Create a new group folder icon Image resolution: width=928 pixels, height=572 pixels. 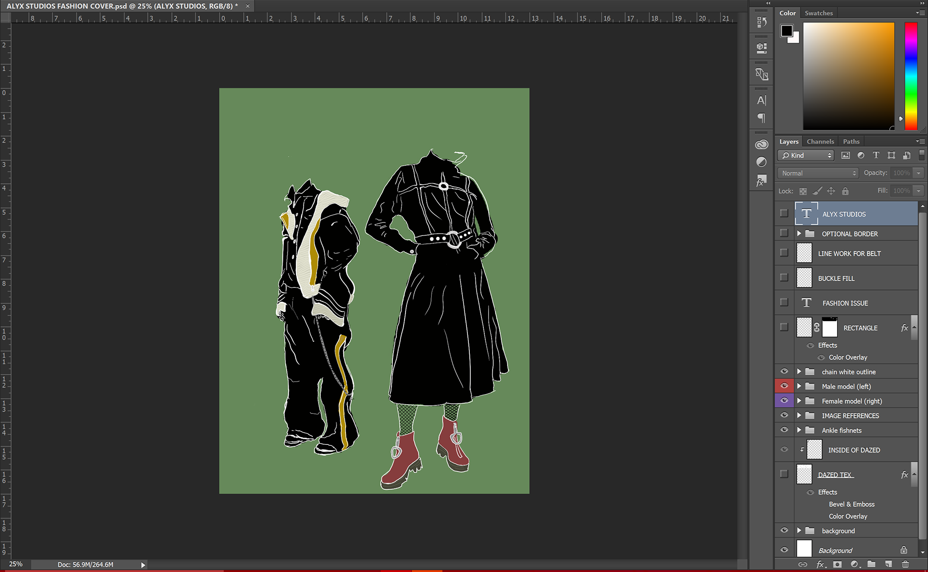pyautogui.click(x=871, y=564)
